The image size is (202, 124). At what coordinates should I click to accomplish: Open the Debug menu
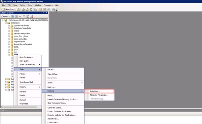point(23,5)
